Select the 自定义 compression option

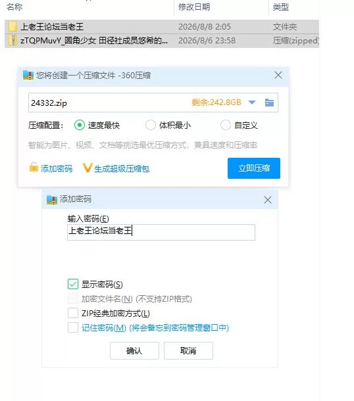pos(226,125)
